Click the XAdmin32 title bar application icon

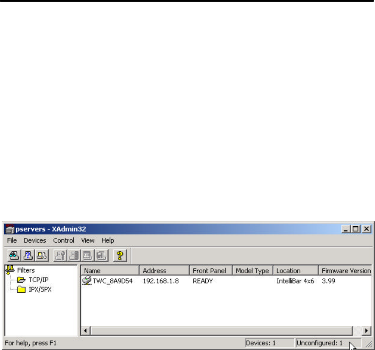pos(10,229)
